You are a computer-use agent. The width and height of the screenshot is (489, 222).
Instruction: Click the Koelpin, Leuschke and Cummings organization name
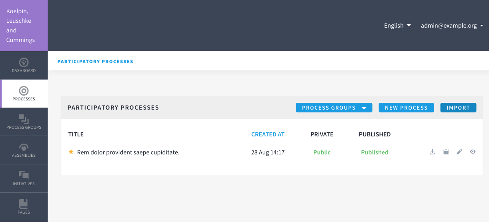[21, 26]
